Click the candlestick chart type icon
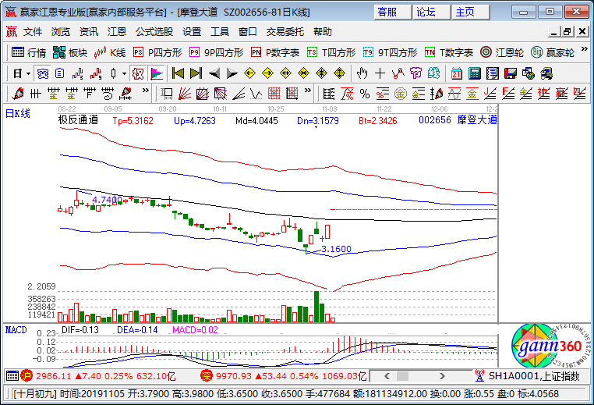Viewport: 594px width, 405px height. 113,73
